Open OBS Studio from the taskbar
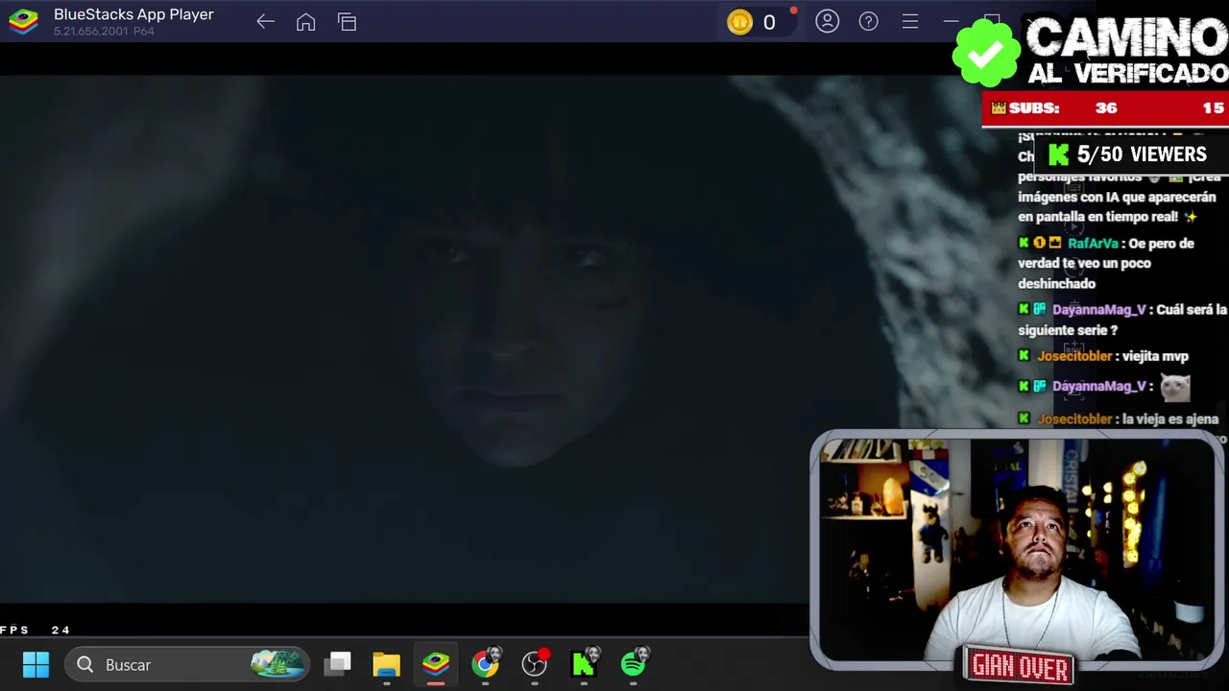This screenshot has height=691, width=1229. (x=535, y=663)
